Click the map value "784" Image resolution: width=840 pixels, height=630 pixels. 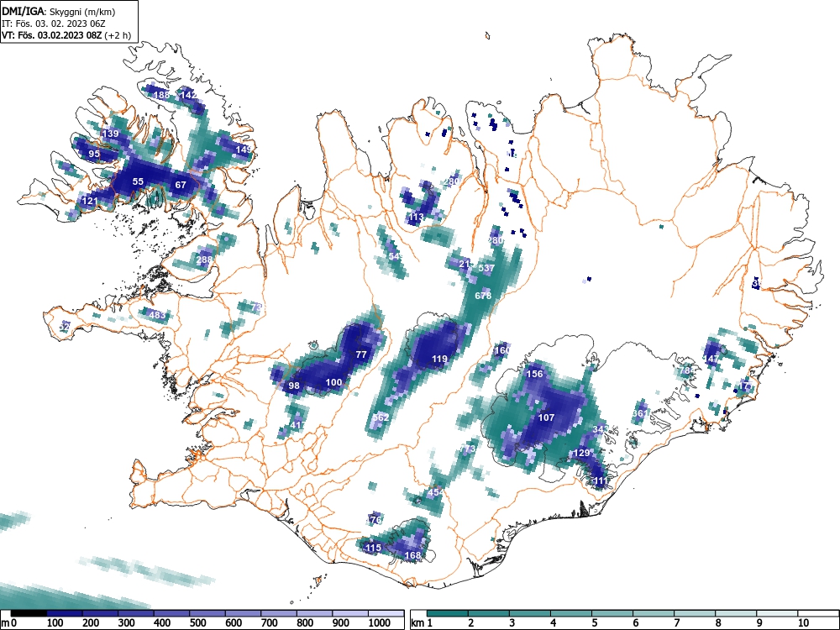[687, 370]
